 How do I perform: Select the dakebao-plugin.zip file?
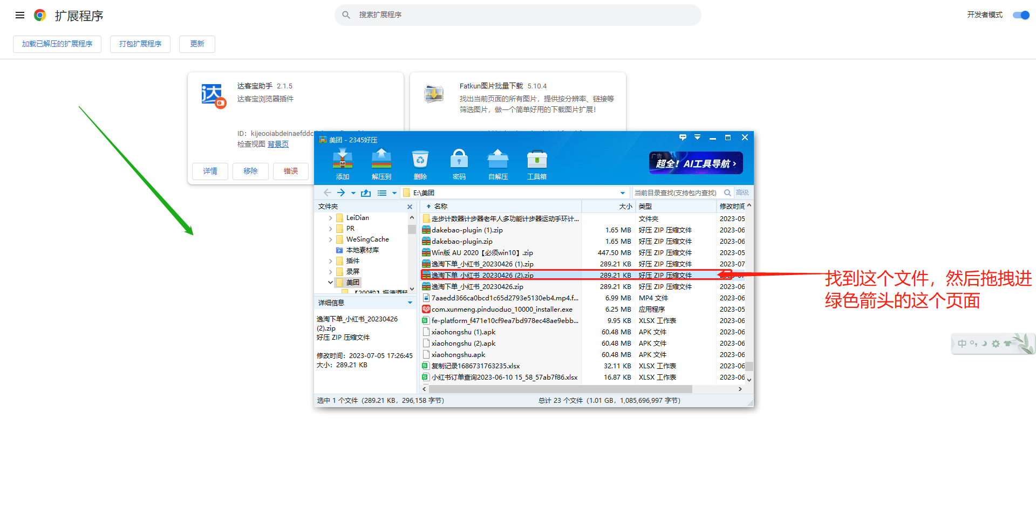462,242
